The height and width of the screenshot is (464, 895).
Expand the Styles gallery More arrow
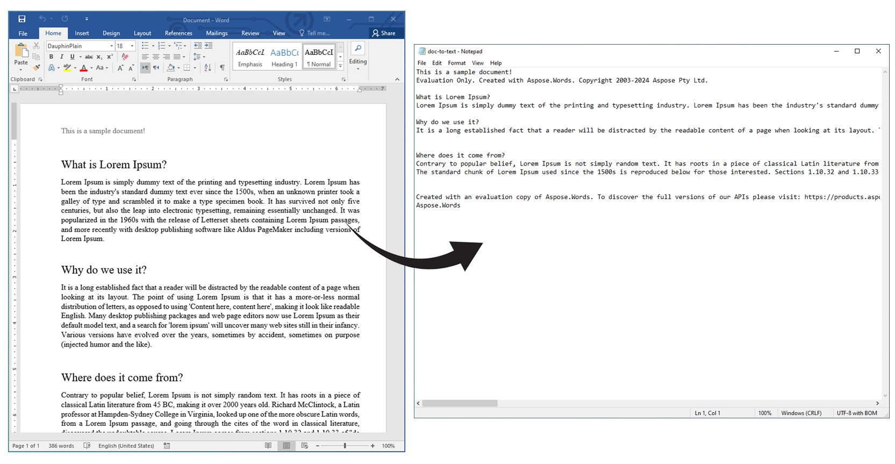pyautogui.click(x=340, y=66)
